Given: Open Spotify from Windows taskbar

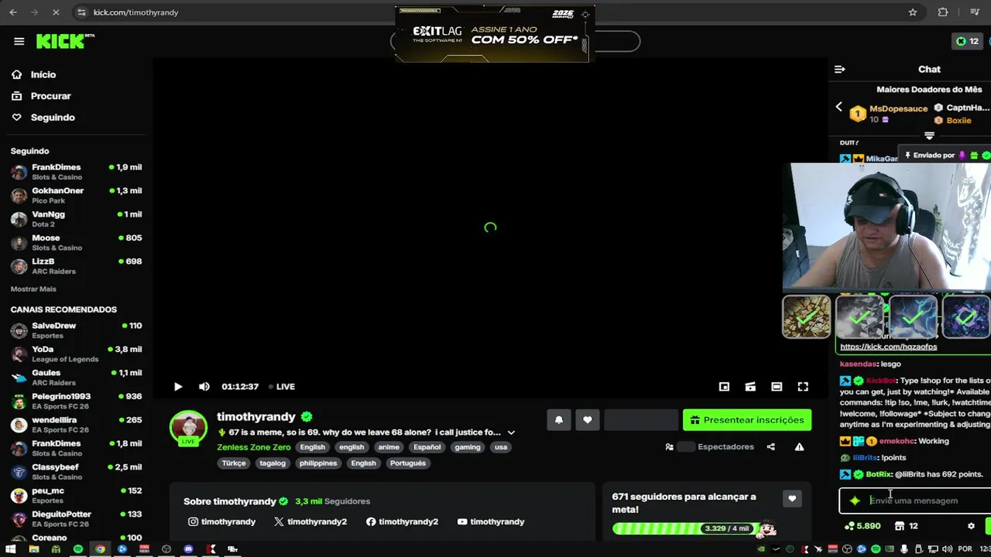Looking at the screenshot, I should (78, 549).
